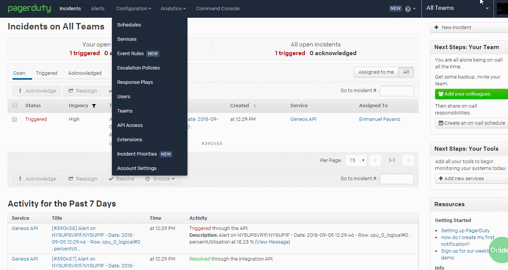Open the Alerts nav item
Screen dimensions: 508x270
(98, 8)
